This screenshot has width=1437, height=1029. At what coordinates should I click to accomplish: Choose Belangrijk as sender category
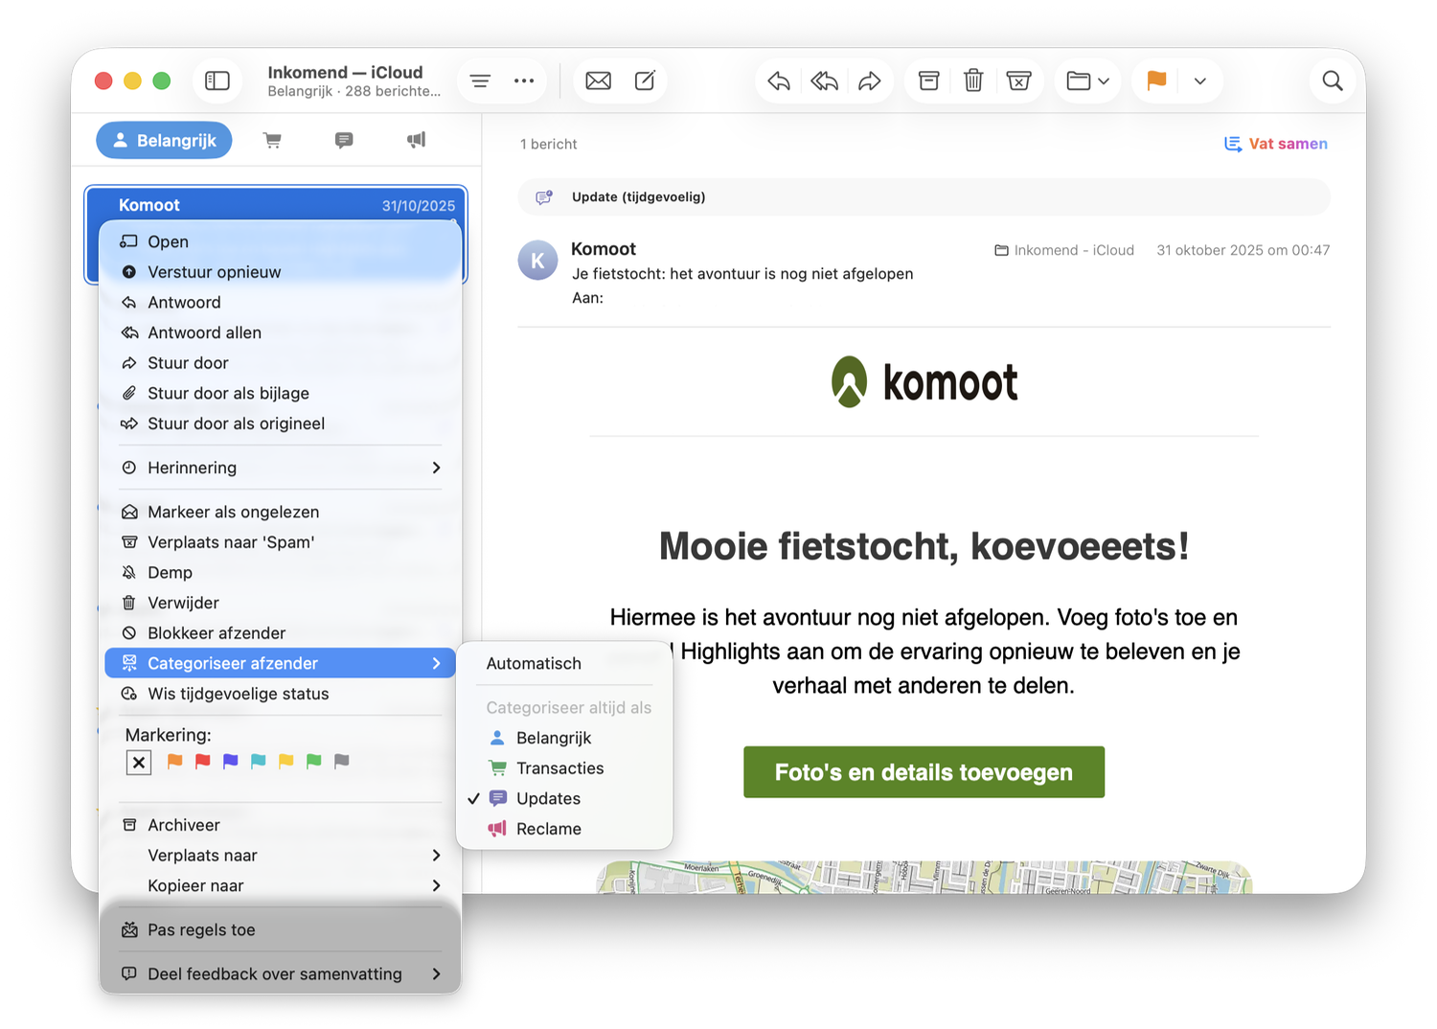click(x=553, y=738)
